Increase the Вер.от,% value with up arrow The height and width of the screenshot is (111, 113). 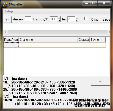(x=59, y=18)
